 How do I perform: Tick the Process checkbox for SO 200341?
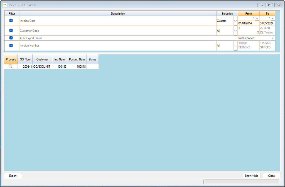(10, 67)
